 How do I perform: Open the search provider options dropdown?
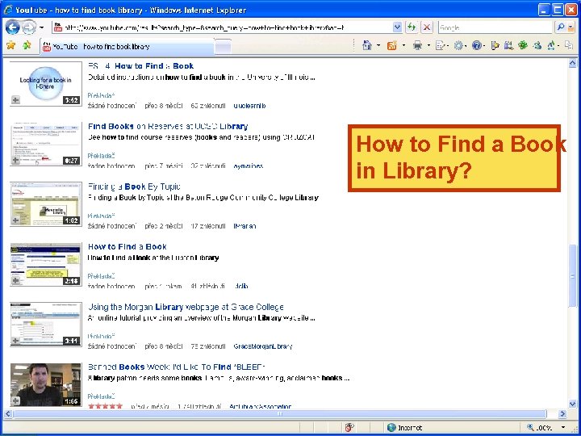[571, 27]
